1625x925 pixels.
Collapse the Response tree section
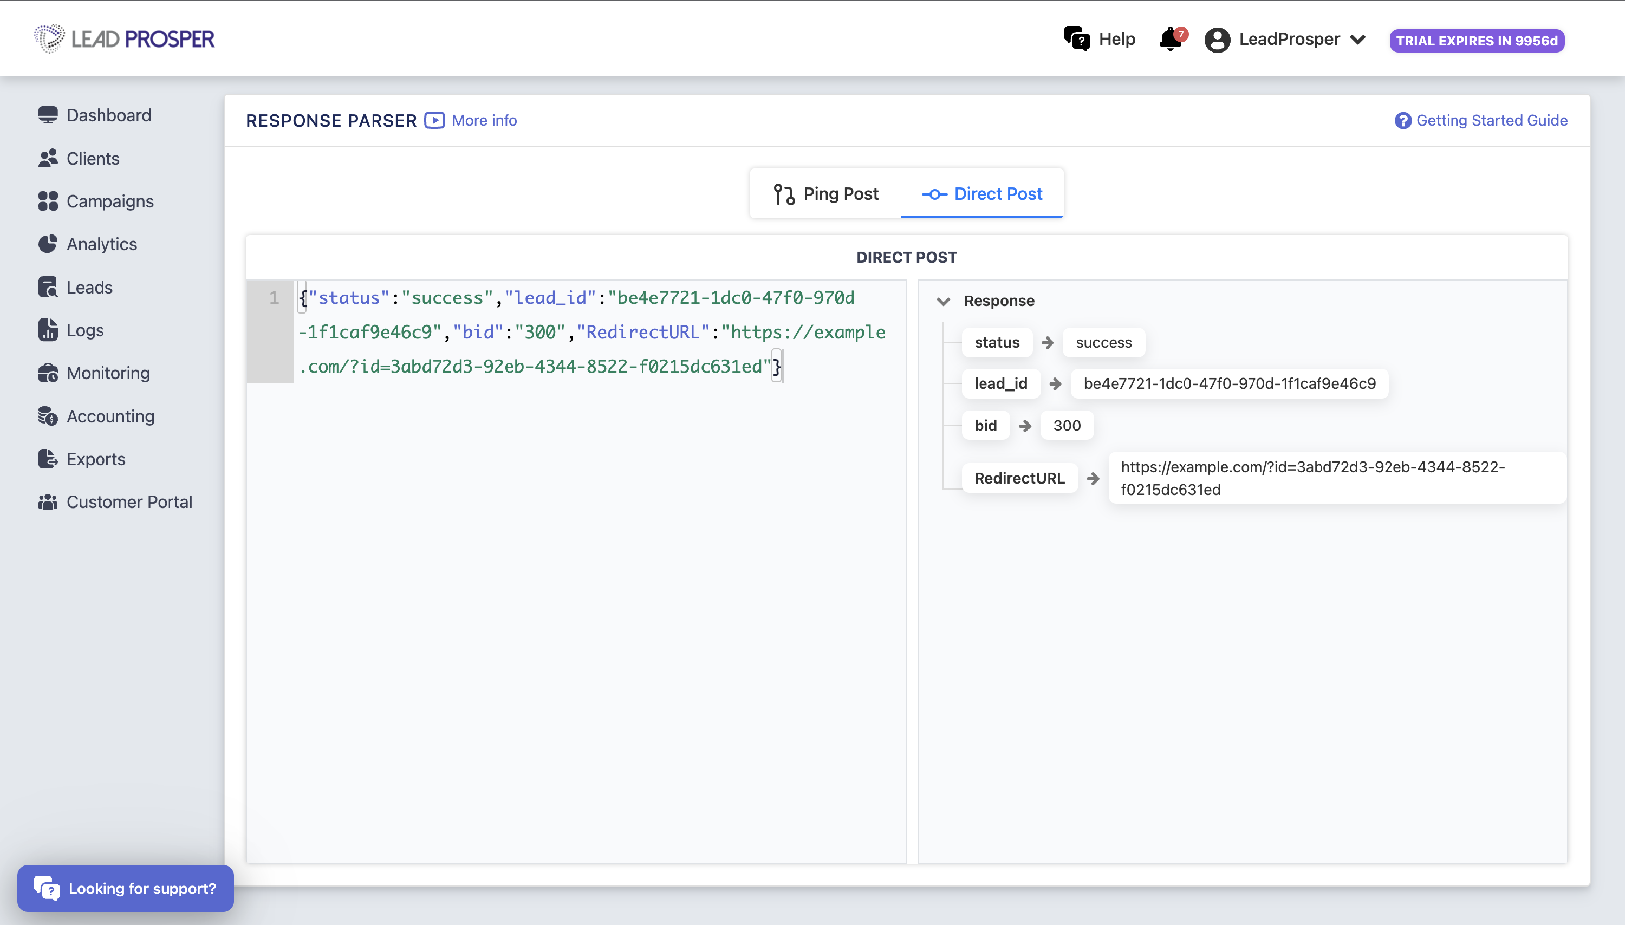944,301
